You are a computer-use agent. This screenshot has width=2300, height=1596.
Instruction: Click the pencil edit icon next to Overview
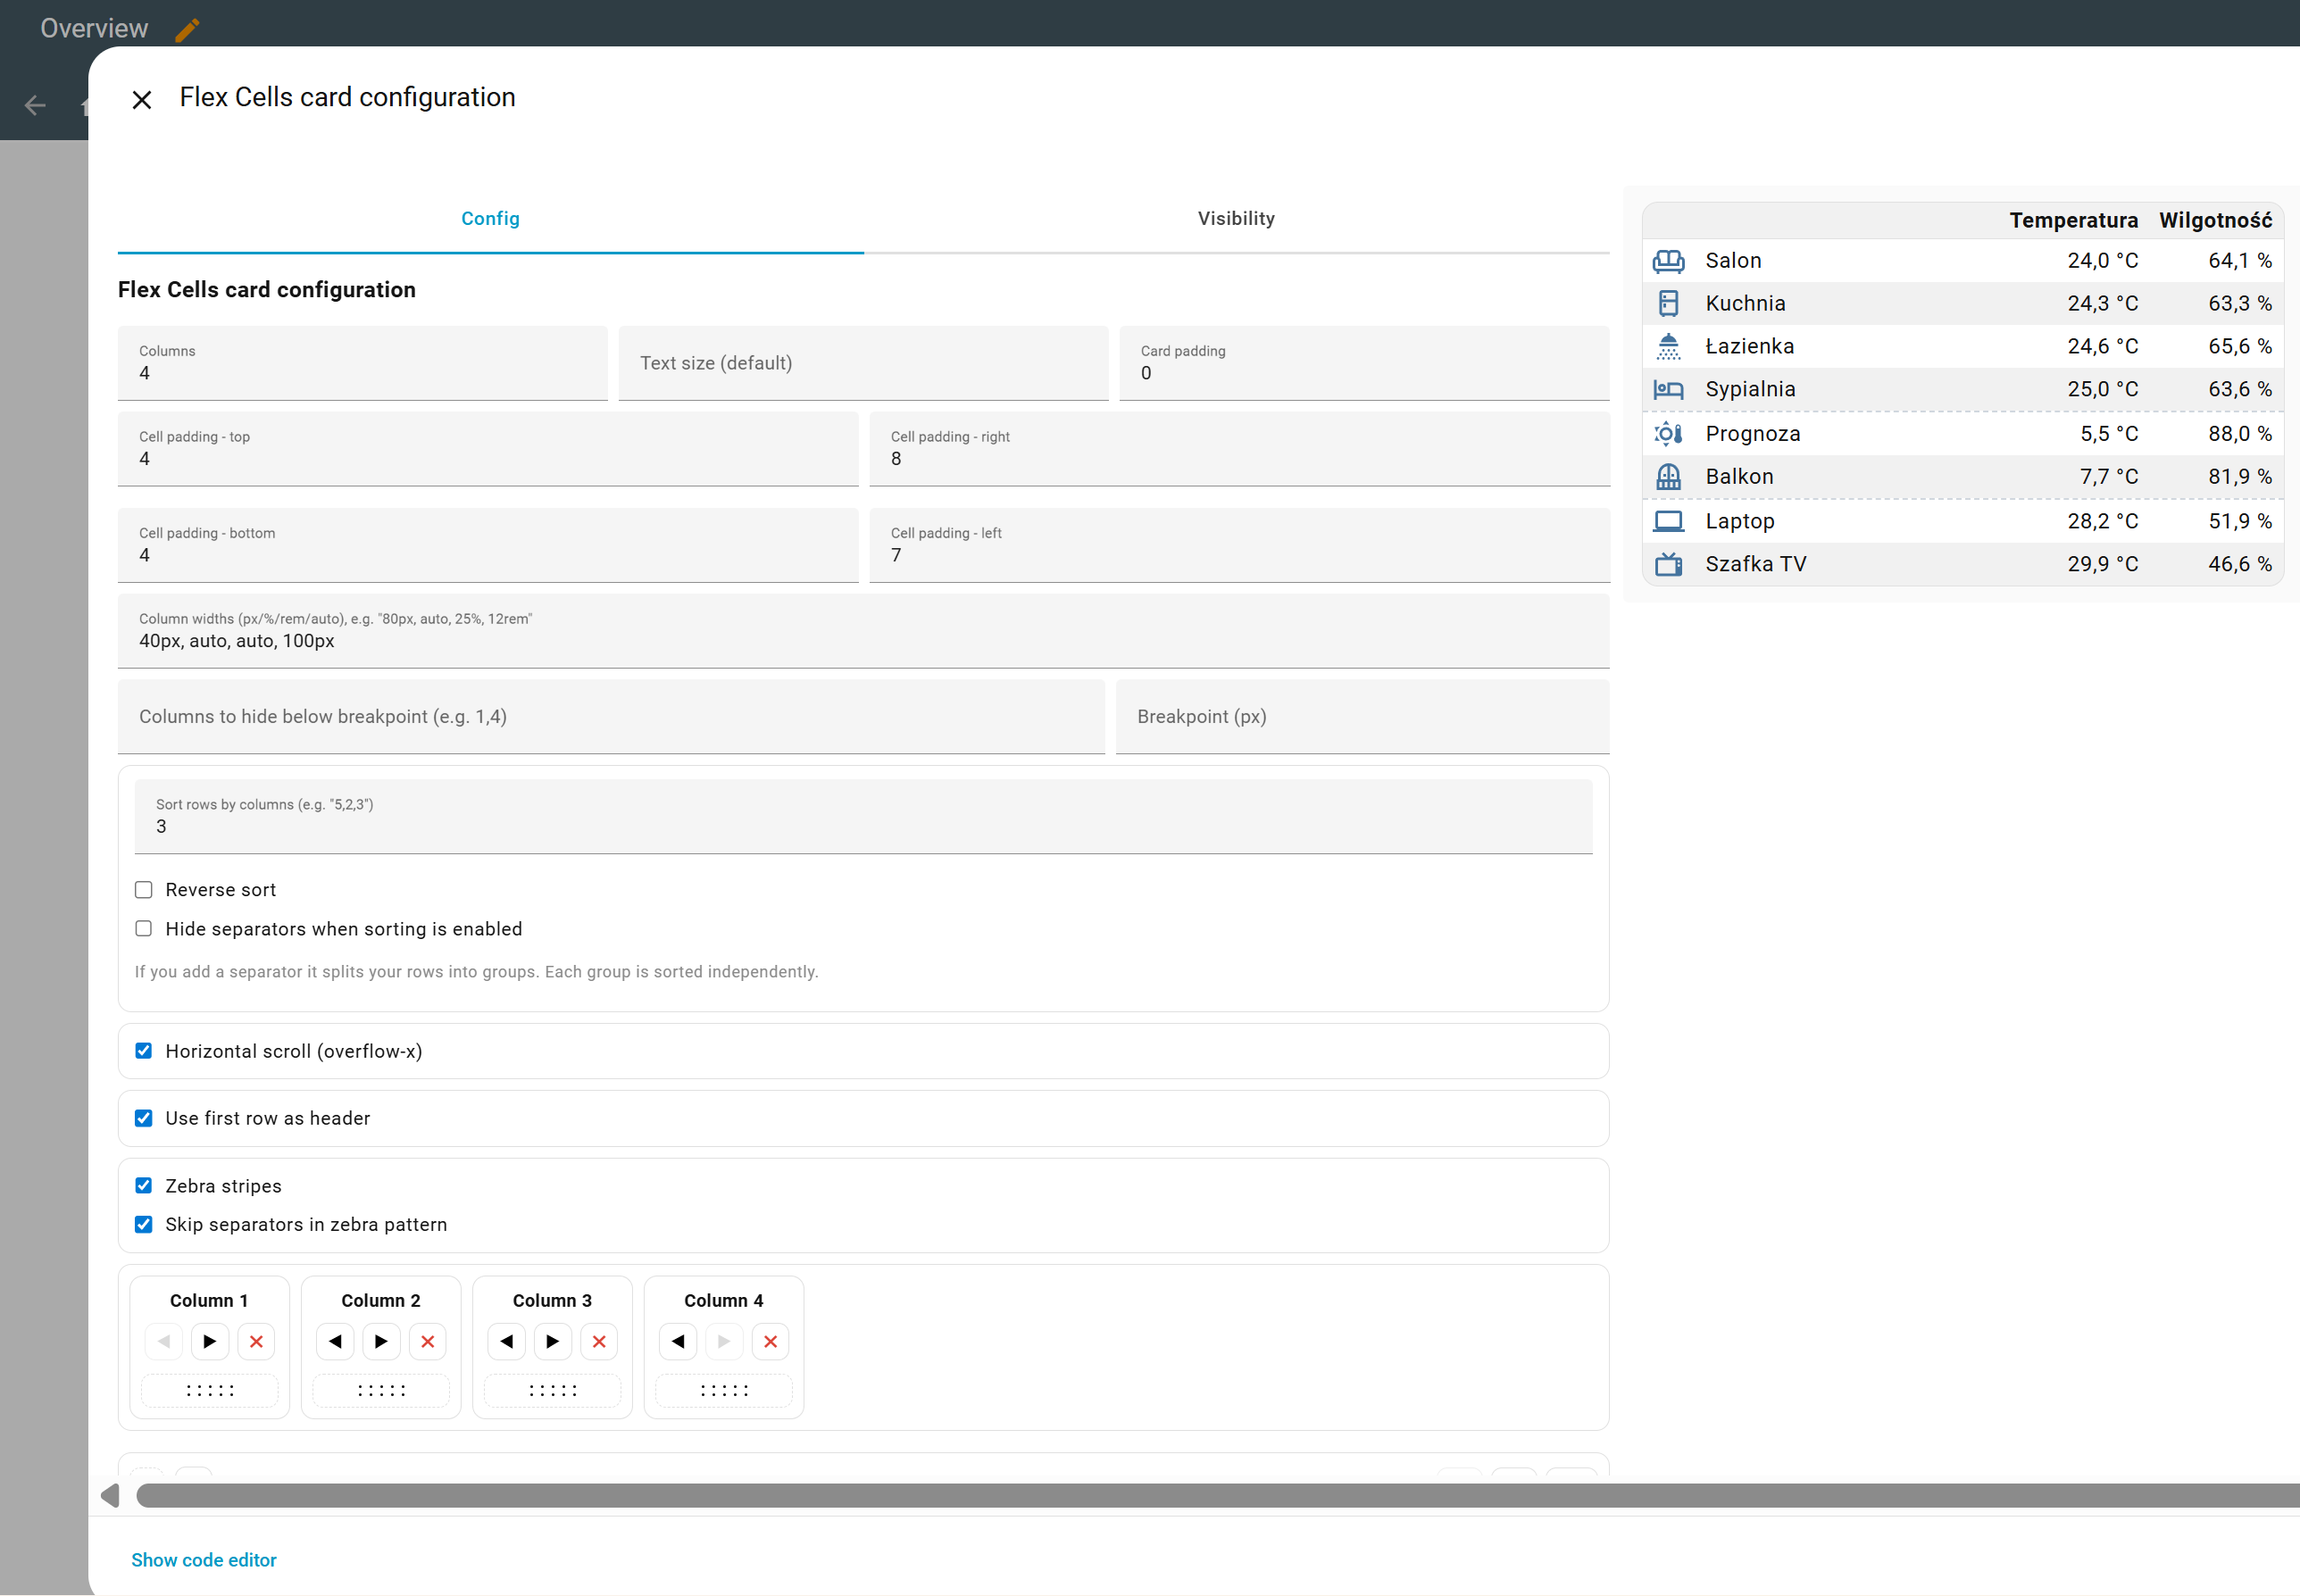tap(187, 30)
